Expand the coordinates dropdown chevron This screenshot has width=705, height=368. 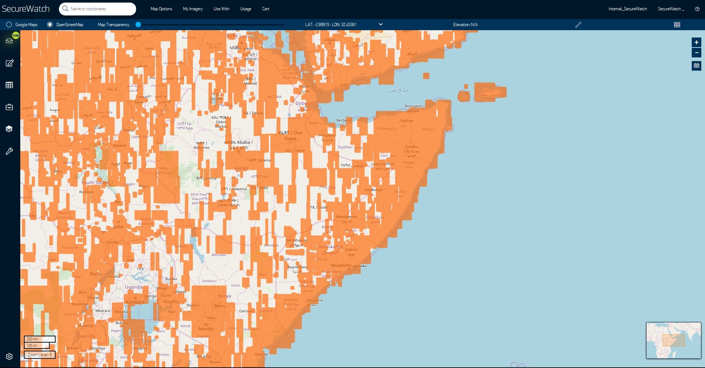[381, 24]
